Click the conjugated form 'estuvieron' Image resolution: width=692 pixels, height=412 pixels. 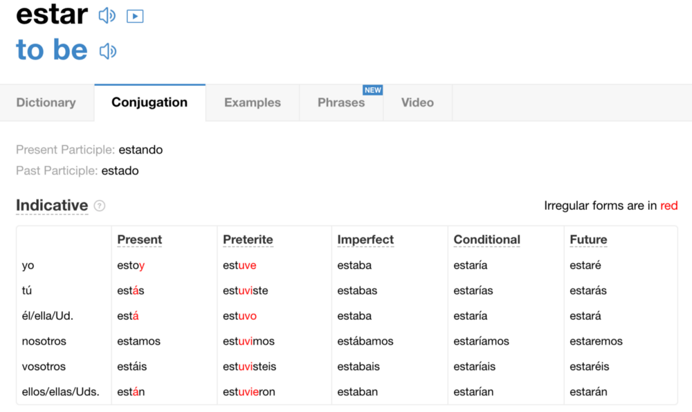click(x=249, y=392)
